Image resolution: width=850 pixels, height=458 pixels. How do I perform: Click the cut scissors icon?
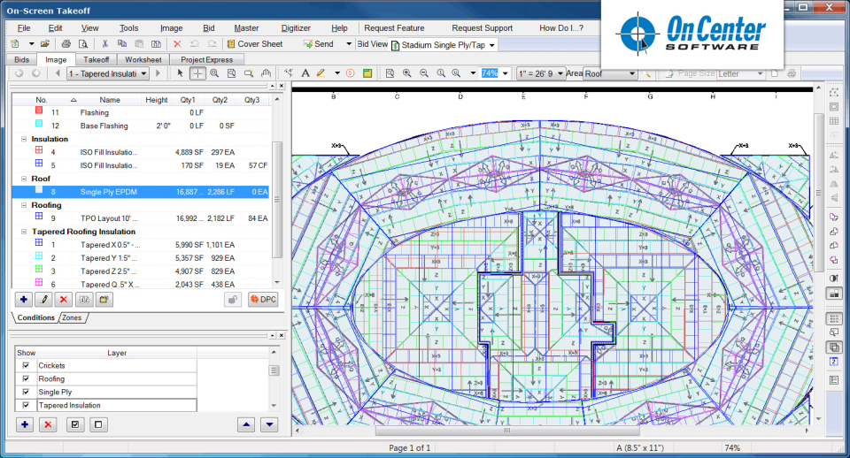tap(105, 43)
